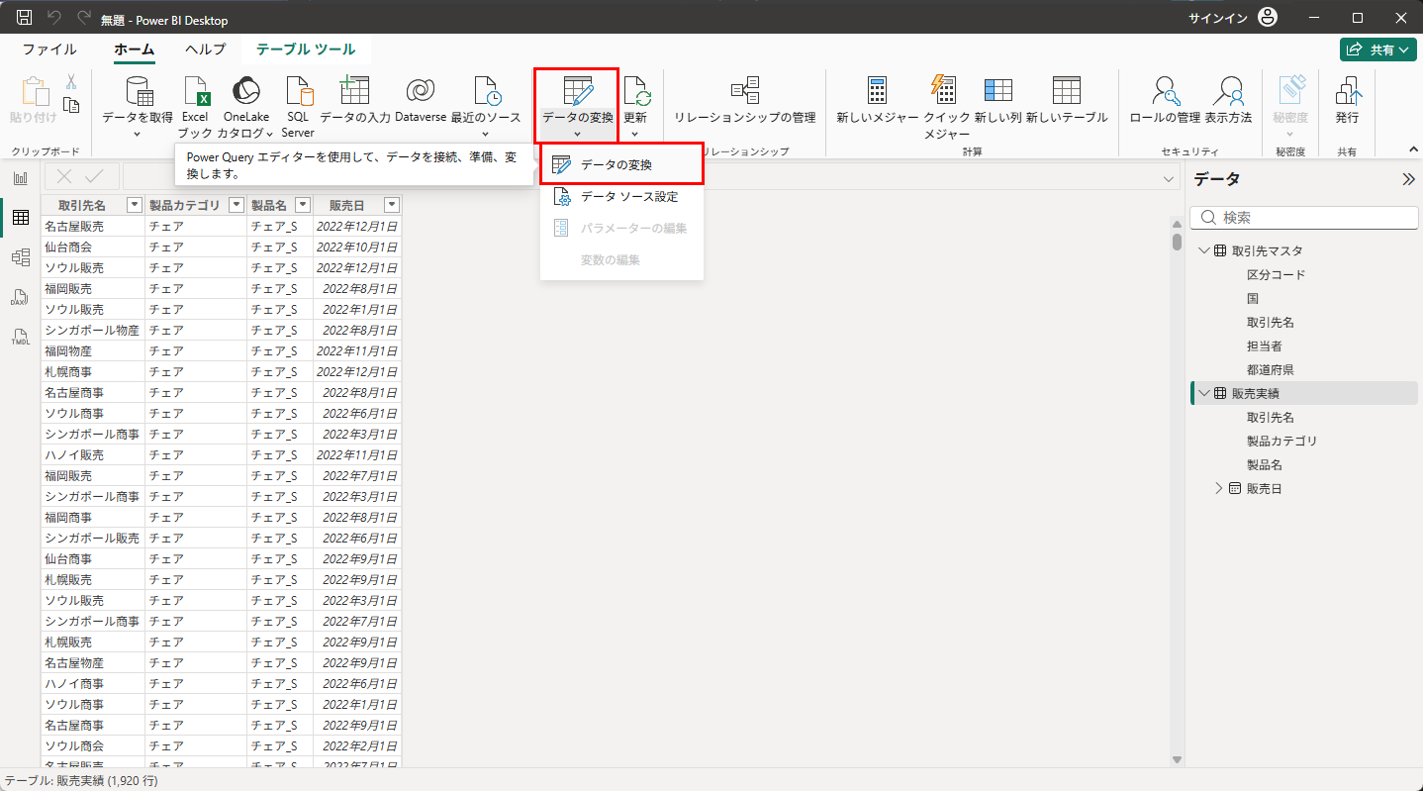Click the 販売日 column header
This screenshot has height=791, width=1423.
[x=346, y=205]
